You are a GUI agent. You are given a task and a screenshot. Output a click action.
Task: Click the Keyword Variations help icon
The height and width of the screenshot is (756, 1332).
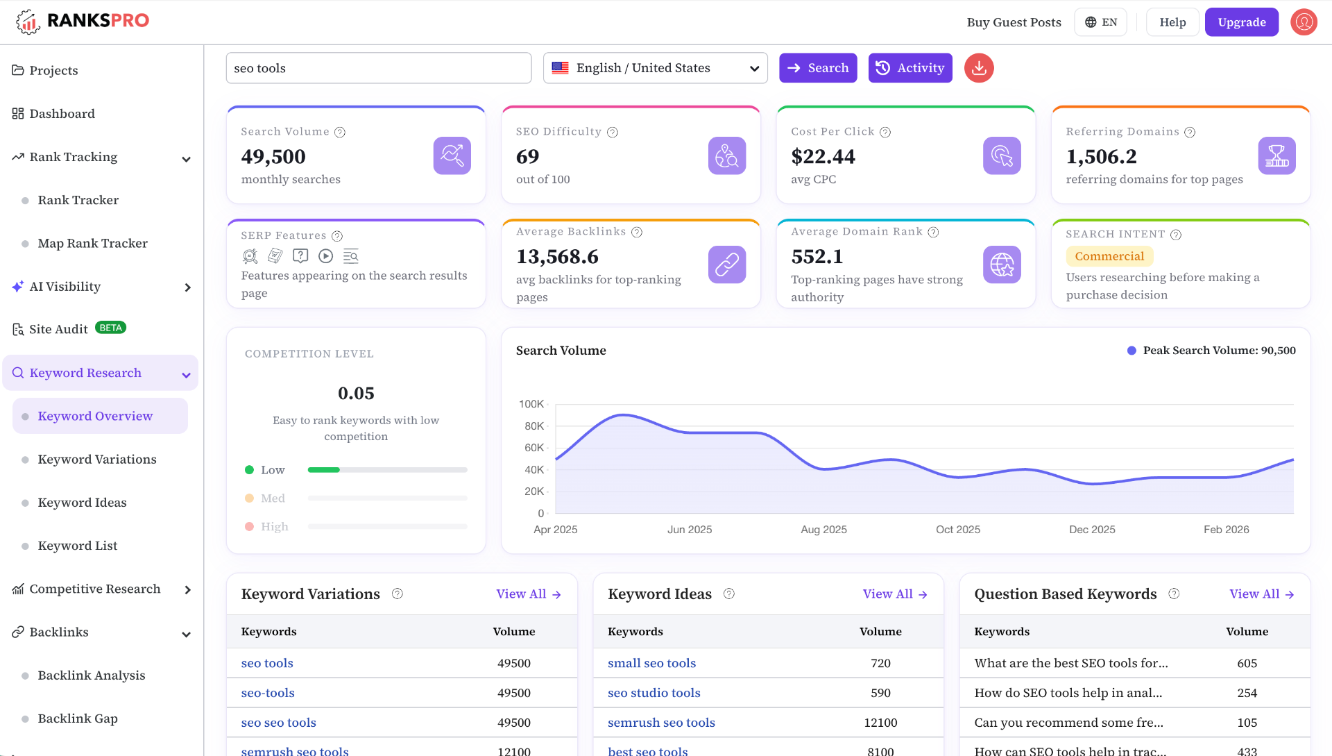(398, 594)
